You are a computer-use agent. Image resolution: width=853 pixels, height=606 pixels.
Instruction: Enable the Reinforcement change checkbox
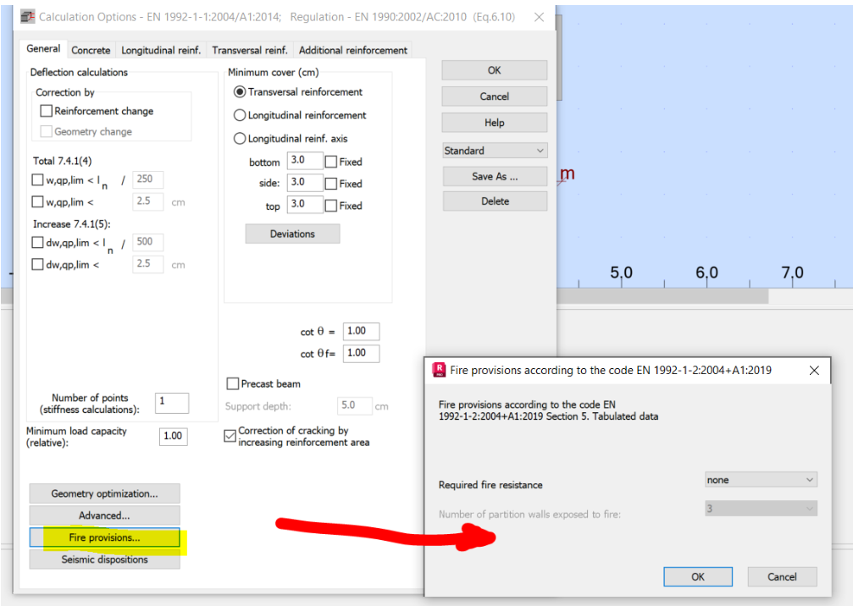[47, 111]
